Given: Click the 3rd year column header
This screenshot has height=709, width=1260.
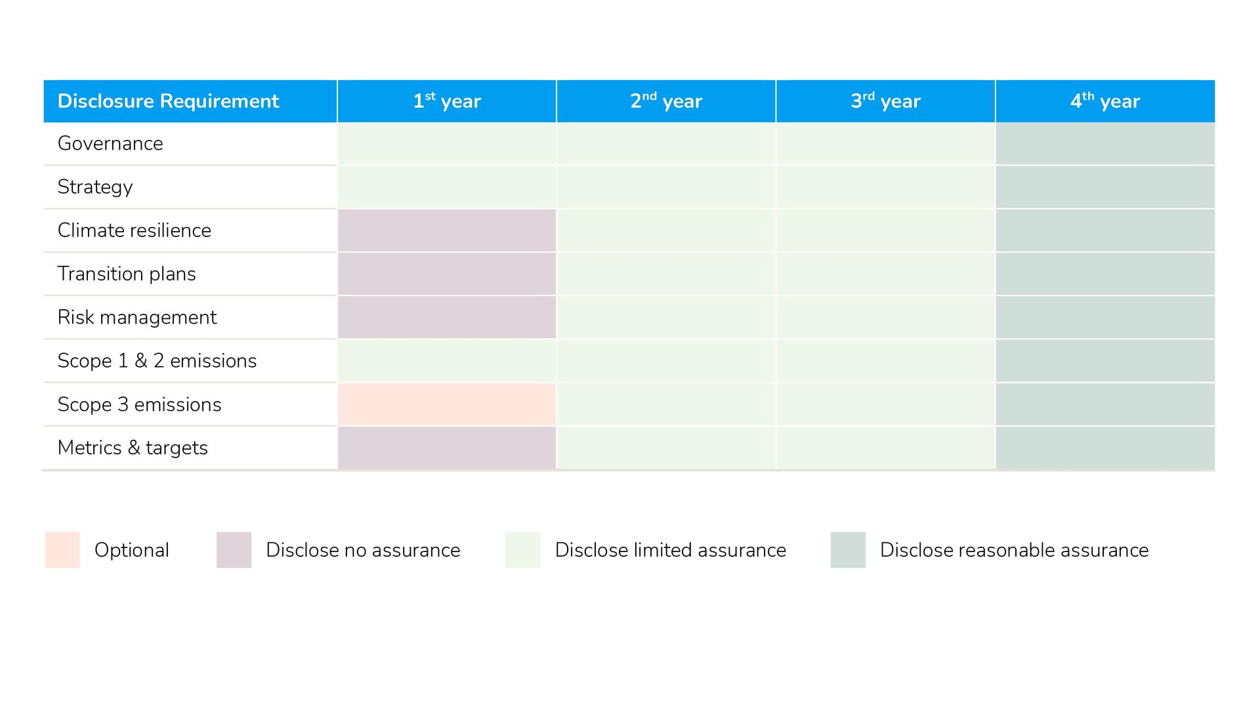Looking at the screenshot, I should coord(885,101).
